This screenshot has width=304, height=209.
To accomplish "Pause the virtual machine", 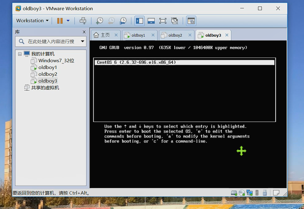I will click(60, 20).
